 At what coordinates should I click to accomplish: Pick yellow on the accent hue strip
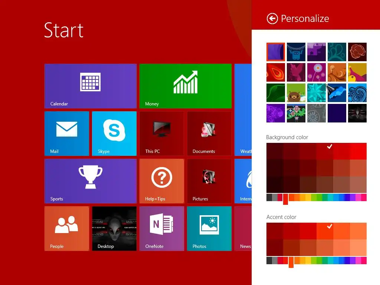click(x=308, y=261)
